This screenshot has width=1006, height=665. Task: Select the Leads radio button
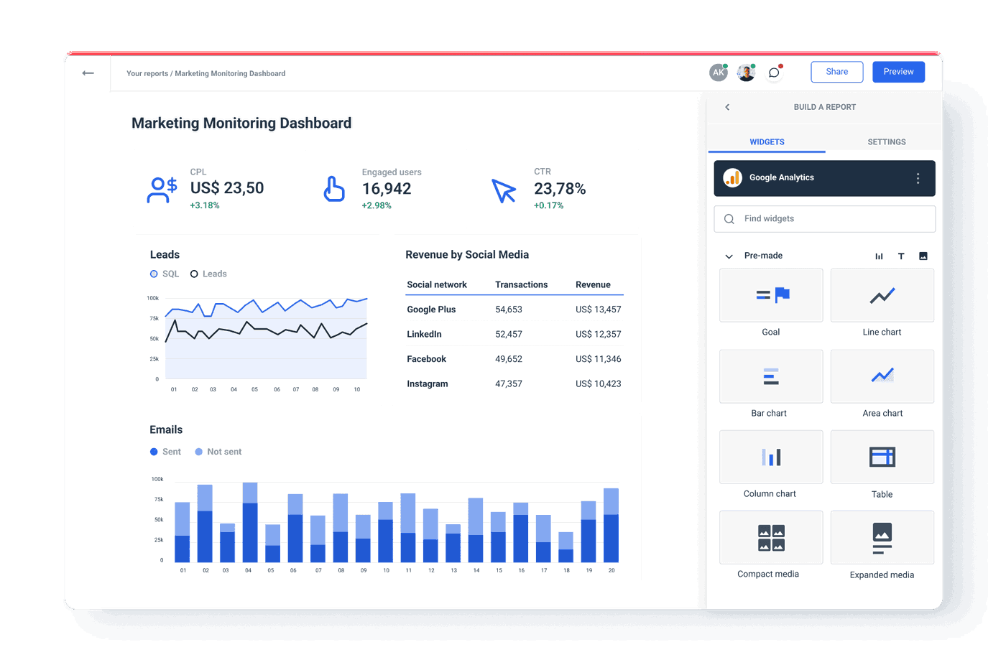(x=194, y=274)
